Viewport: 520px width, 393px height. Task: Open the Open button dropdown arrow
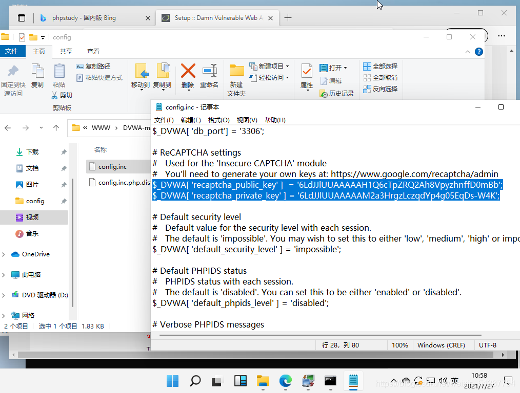click(x=345, y=68)
